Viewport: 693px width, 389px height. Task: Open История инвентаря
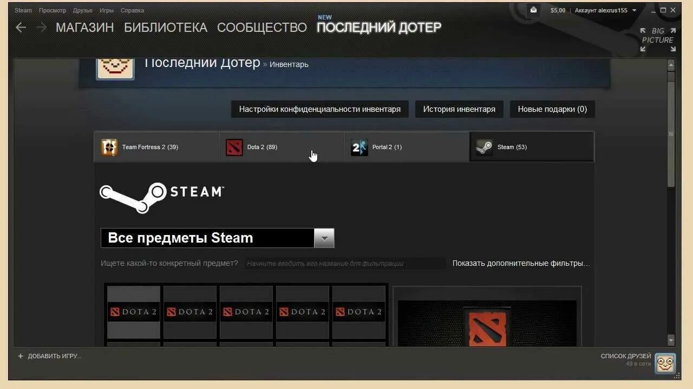coord(459,109)
